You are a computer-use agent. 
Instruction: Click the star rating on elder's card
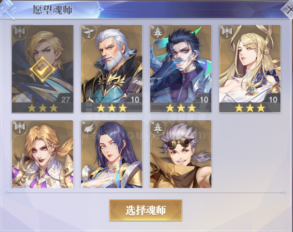tap(112, 108)
